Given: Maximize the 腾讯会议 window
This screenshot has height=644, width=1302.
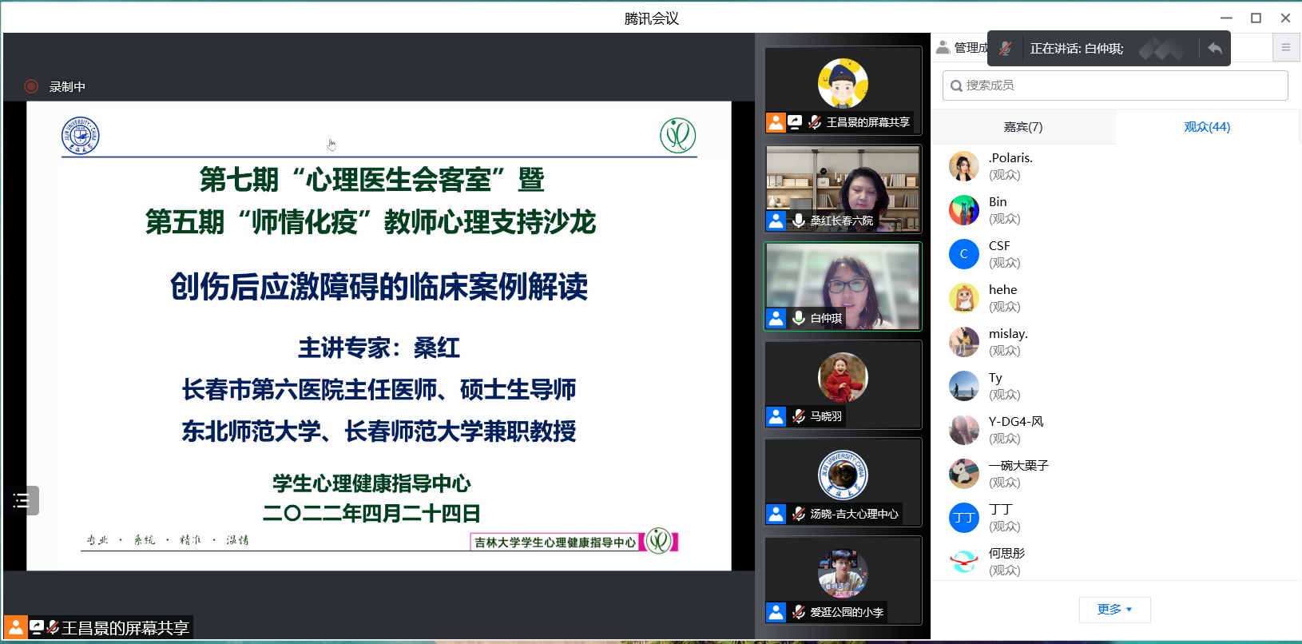Looking at the screenshot, I should [1256, 18].
